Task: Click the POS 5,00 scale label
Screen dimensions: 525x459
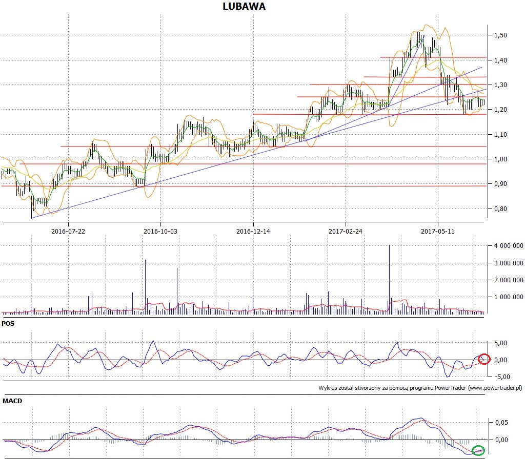Action: coord(500,343)
